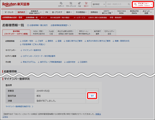Click the search magnifier icon
The image size is (155, 120).
[129, 4]
